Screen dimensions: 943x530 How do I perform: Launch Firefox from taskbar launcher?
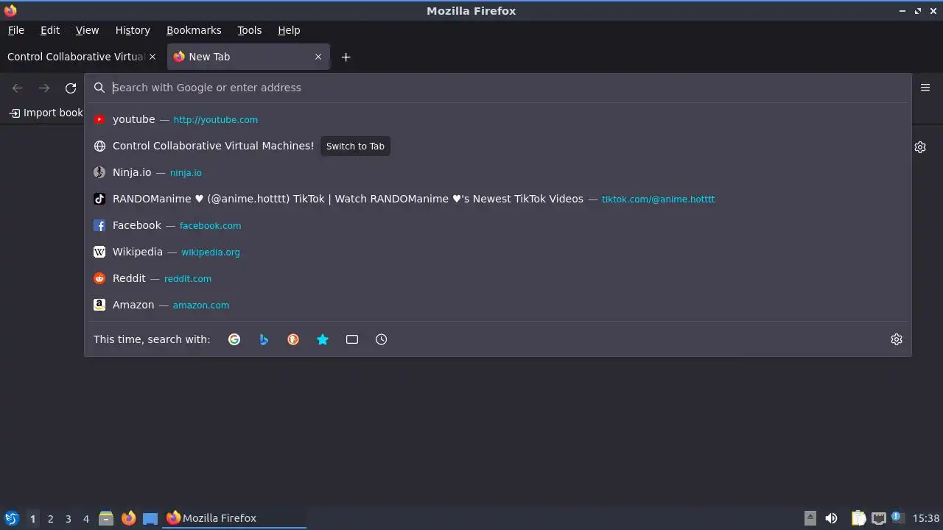tap(128, 518)
